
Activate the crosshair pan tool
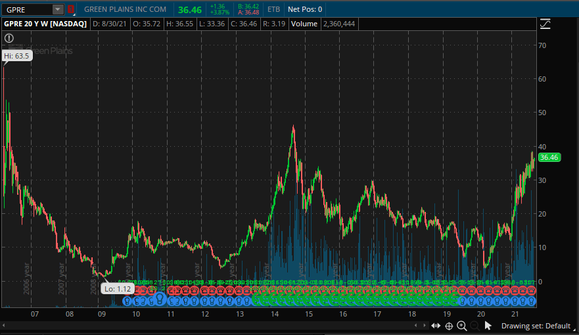click(x=449, y=326)
